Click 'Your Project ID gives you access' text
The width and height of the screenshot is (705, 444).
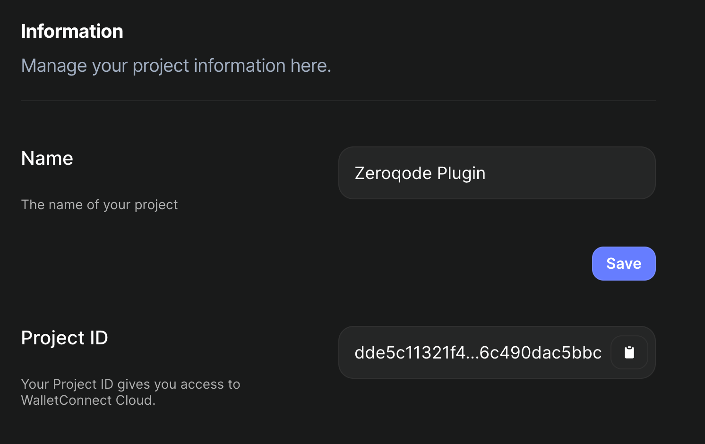[x=130, y=384]
